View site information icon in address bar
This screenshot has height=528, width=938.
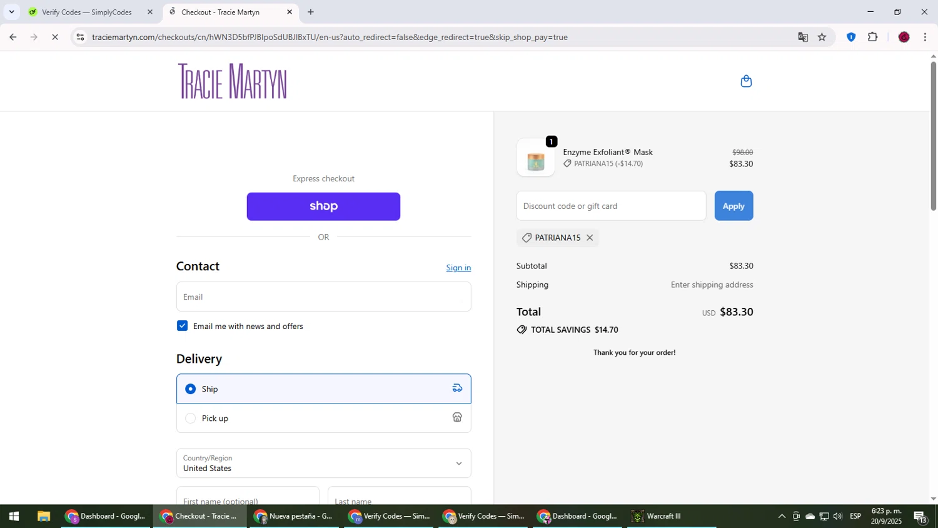(80, 37)
